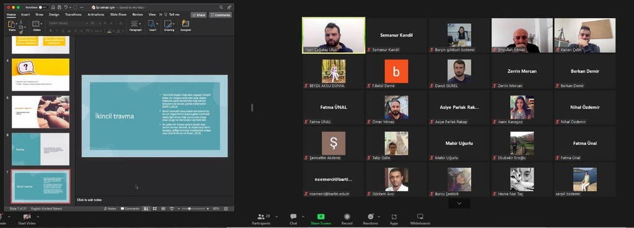Toggle the Notes pane in status bar
This screenshot has height=228, width=634.
click(110, 209)
